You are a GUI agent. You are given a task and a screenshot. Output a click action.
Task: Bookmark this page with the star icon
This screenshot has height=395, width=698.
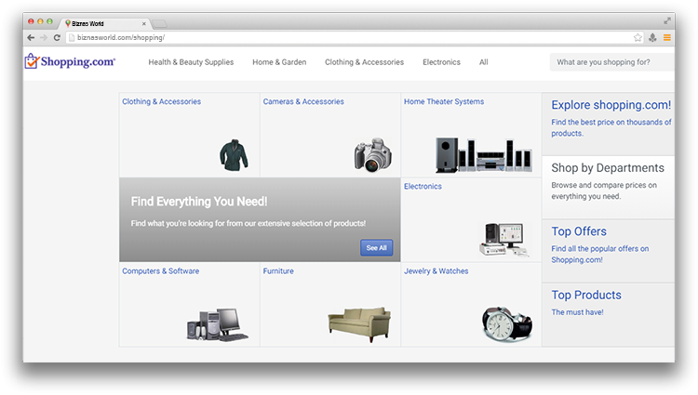tap(638, 37)
